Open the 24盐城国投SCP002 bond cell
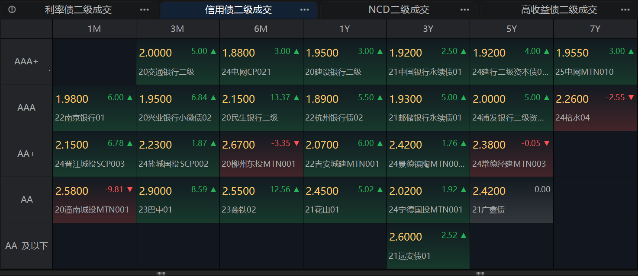Image resolution: width=638 pixels, height=276 pixels. [x=178, y=154]
